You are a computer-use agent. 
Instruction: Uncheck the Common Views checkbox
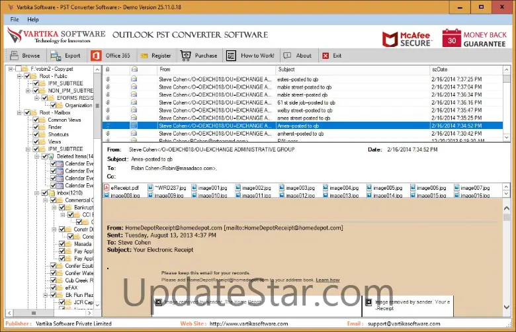(36, 120)
